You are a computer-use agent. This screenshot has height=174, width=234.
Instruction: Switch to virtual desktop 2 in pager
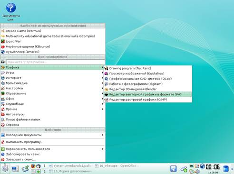[45, 171]
